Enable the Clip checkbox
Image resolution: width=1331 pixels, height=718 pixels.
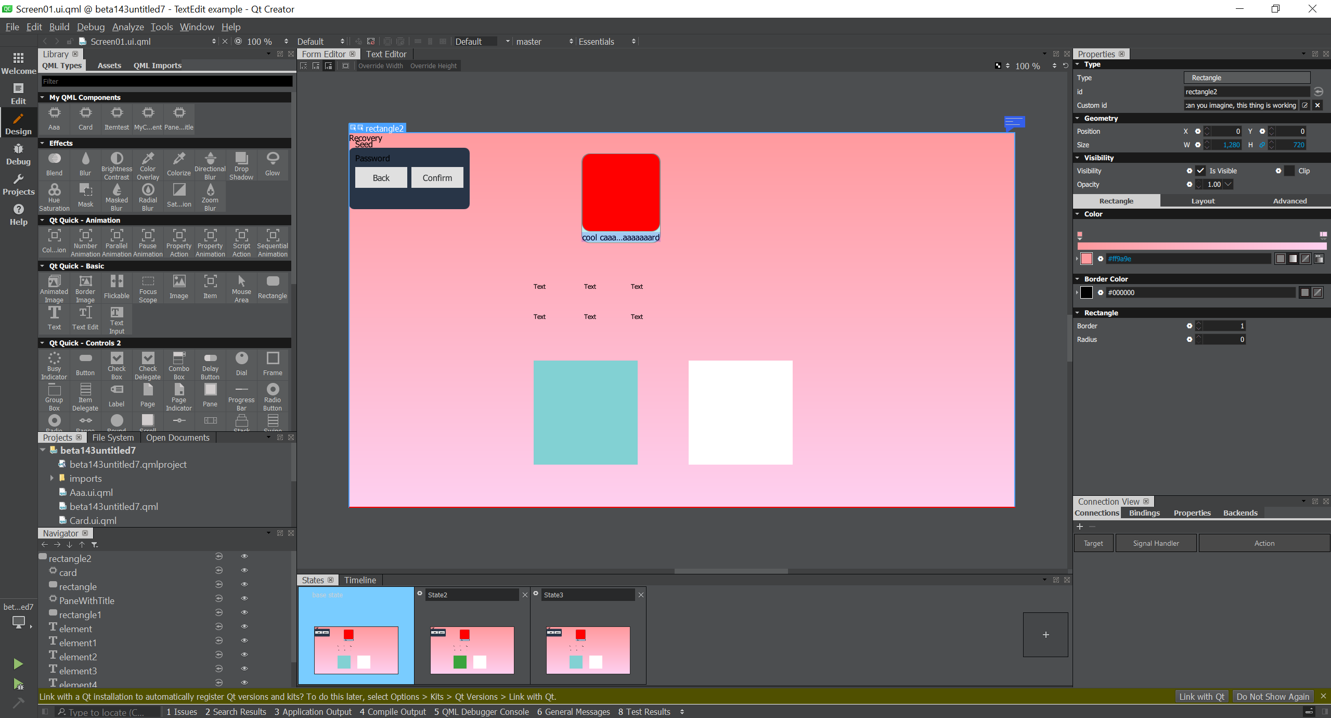pos(1289,171)
